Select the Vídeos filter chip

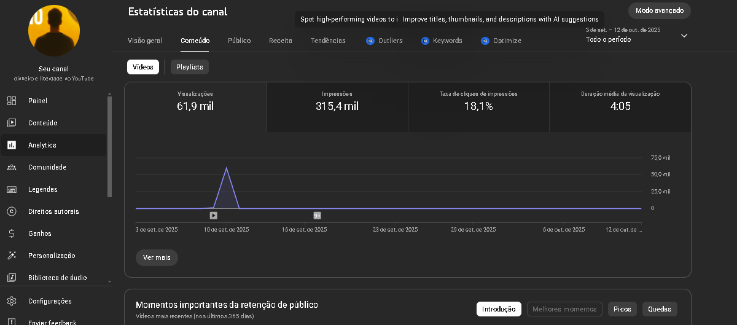pos(143,67)
